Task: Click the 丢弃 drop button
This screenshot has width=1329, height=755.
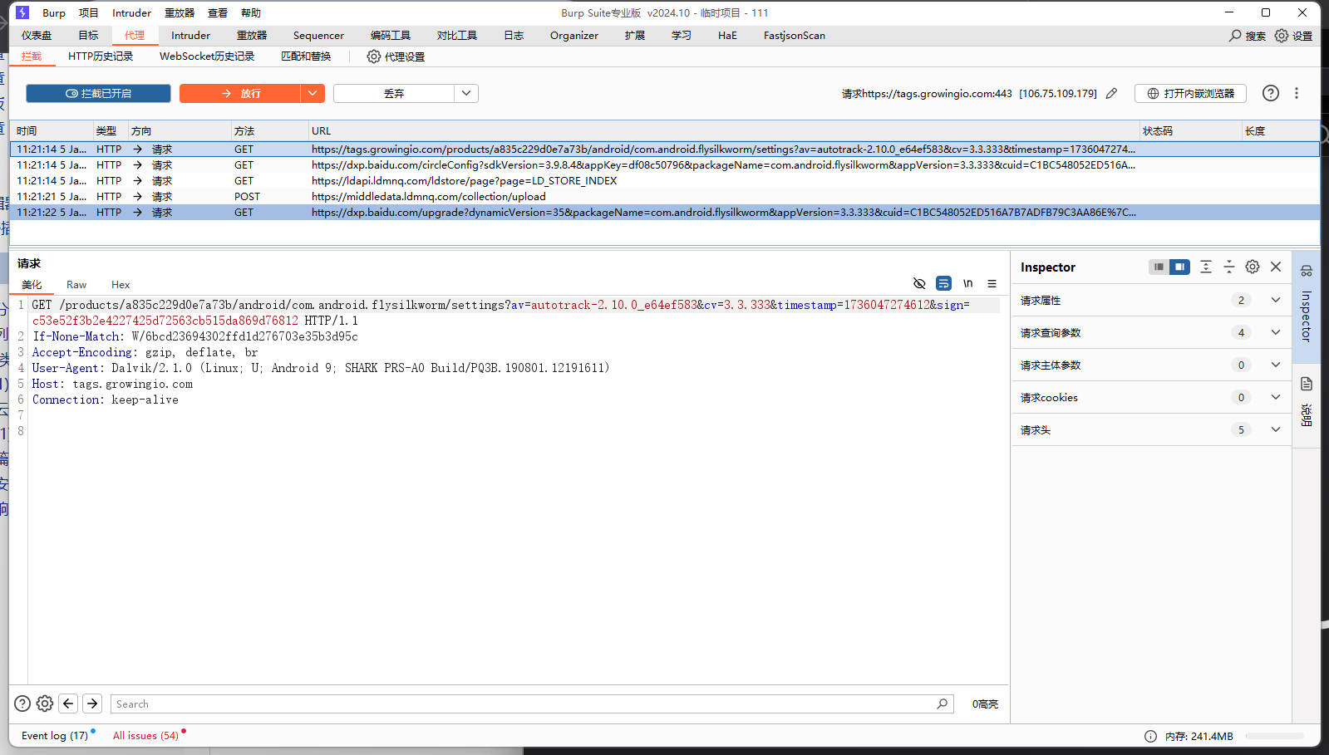Action: 394,93
